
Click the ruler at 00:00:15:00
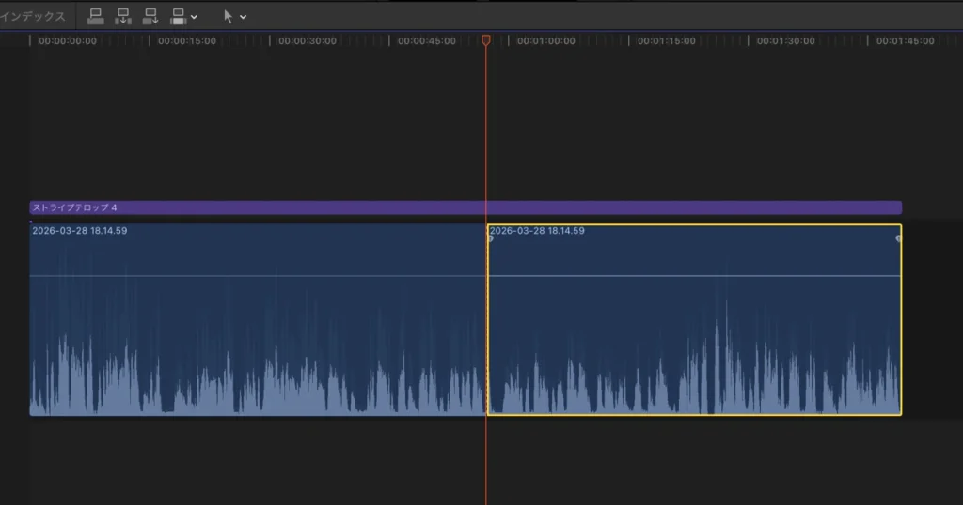(x=186, y=41)
